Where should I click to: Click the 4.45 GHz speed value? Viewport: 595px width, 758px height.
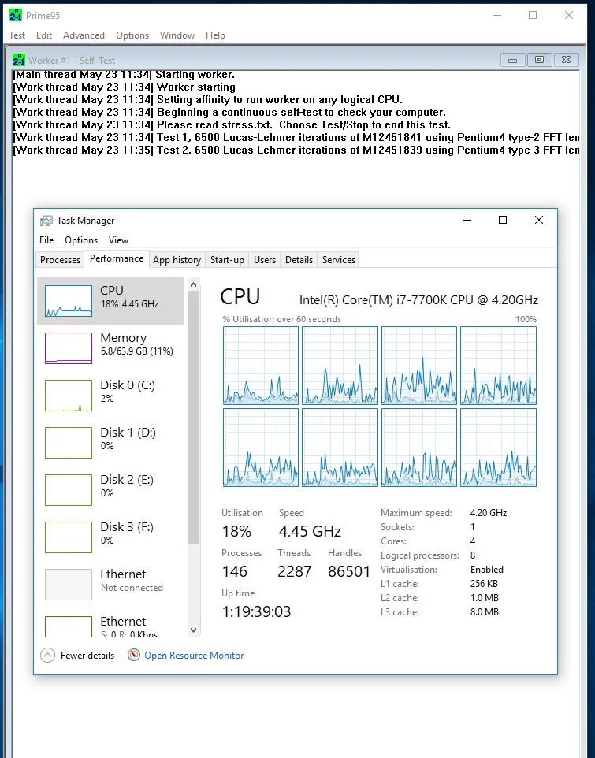(310, 531)
